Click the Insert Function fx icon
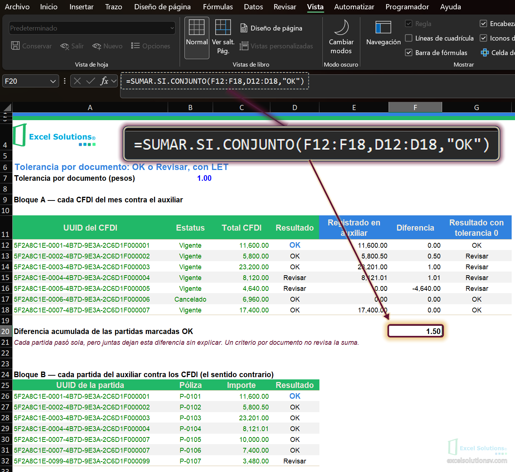The image size is (515, 472). (x=104, y=81)
